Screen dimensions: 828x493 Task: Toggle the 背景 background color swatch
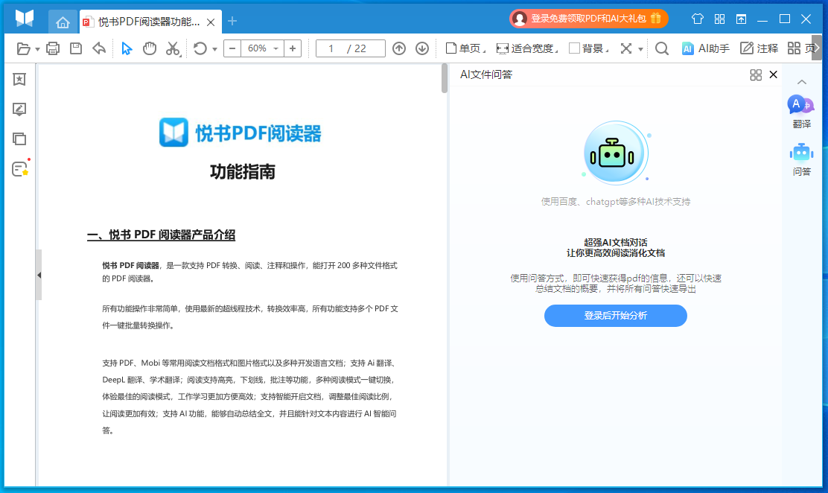[x=574, y=48]
